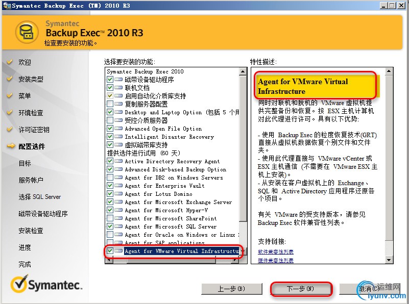
Task: Select Active Directory Recovery Agent row text
Action: click(172, 161)
